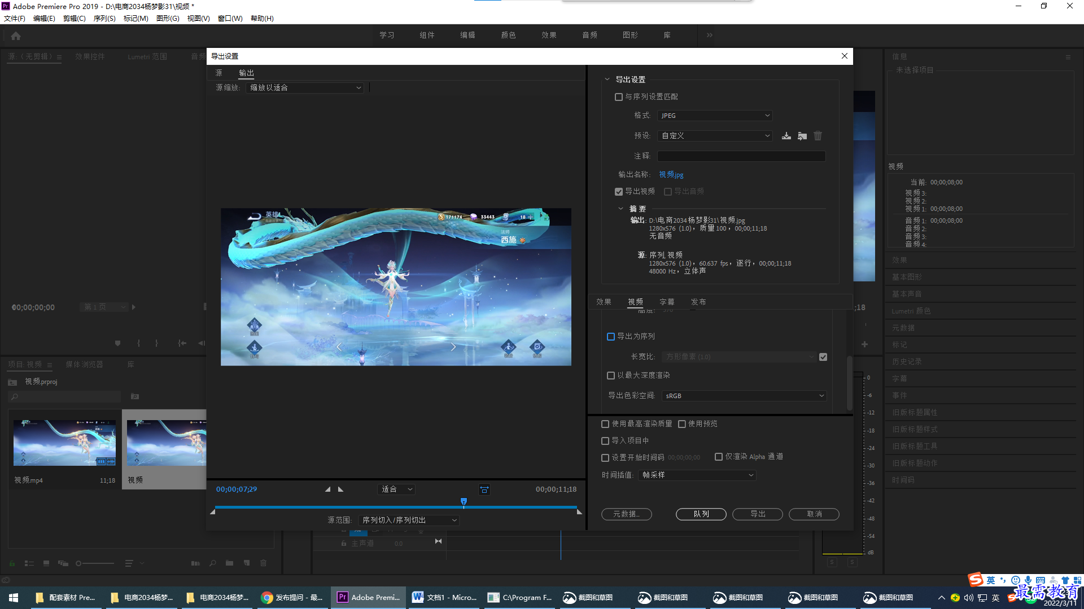Switch to the 效果 tab in export settings
The image size is (1084, 609).
pyautogui.click(x=604, y=302)
